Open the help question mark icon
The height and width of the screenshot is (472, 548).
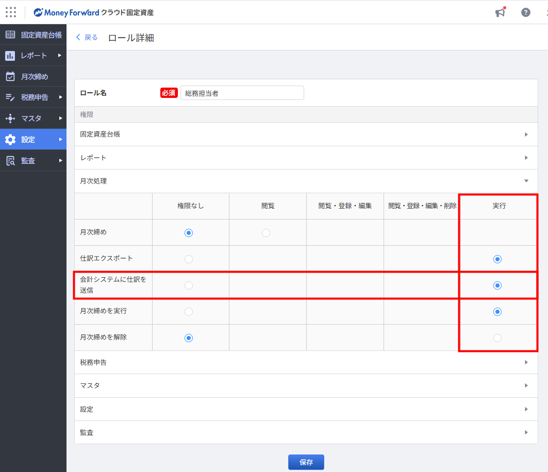point(525,12)
